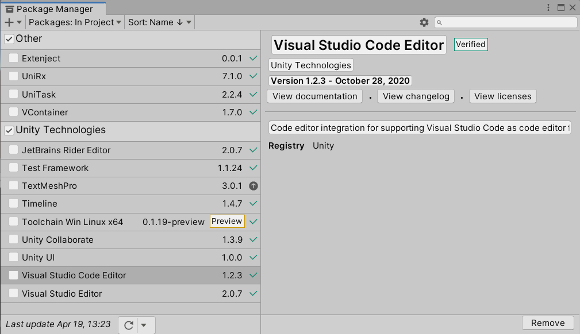
Task: Click JetBrains Rider Editor installed checkmark
Action: click(x=253, y=150)
